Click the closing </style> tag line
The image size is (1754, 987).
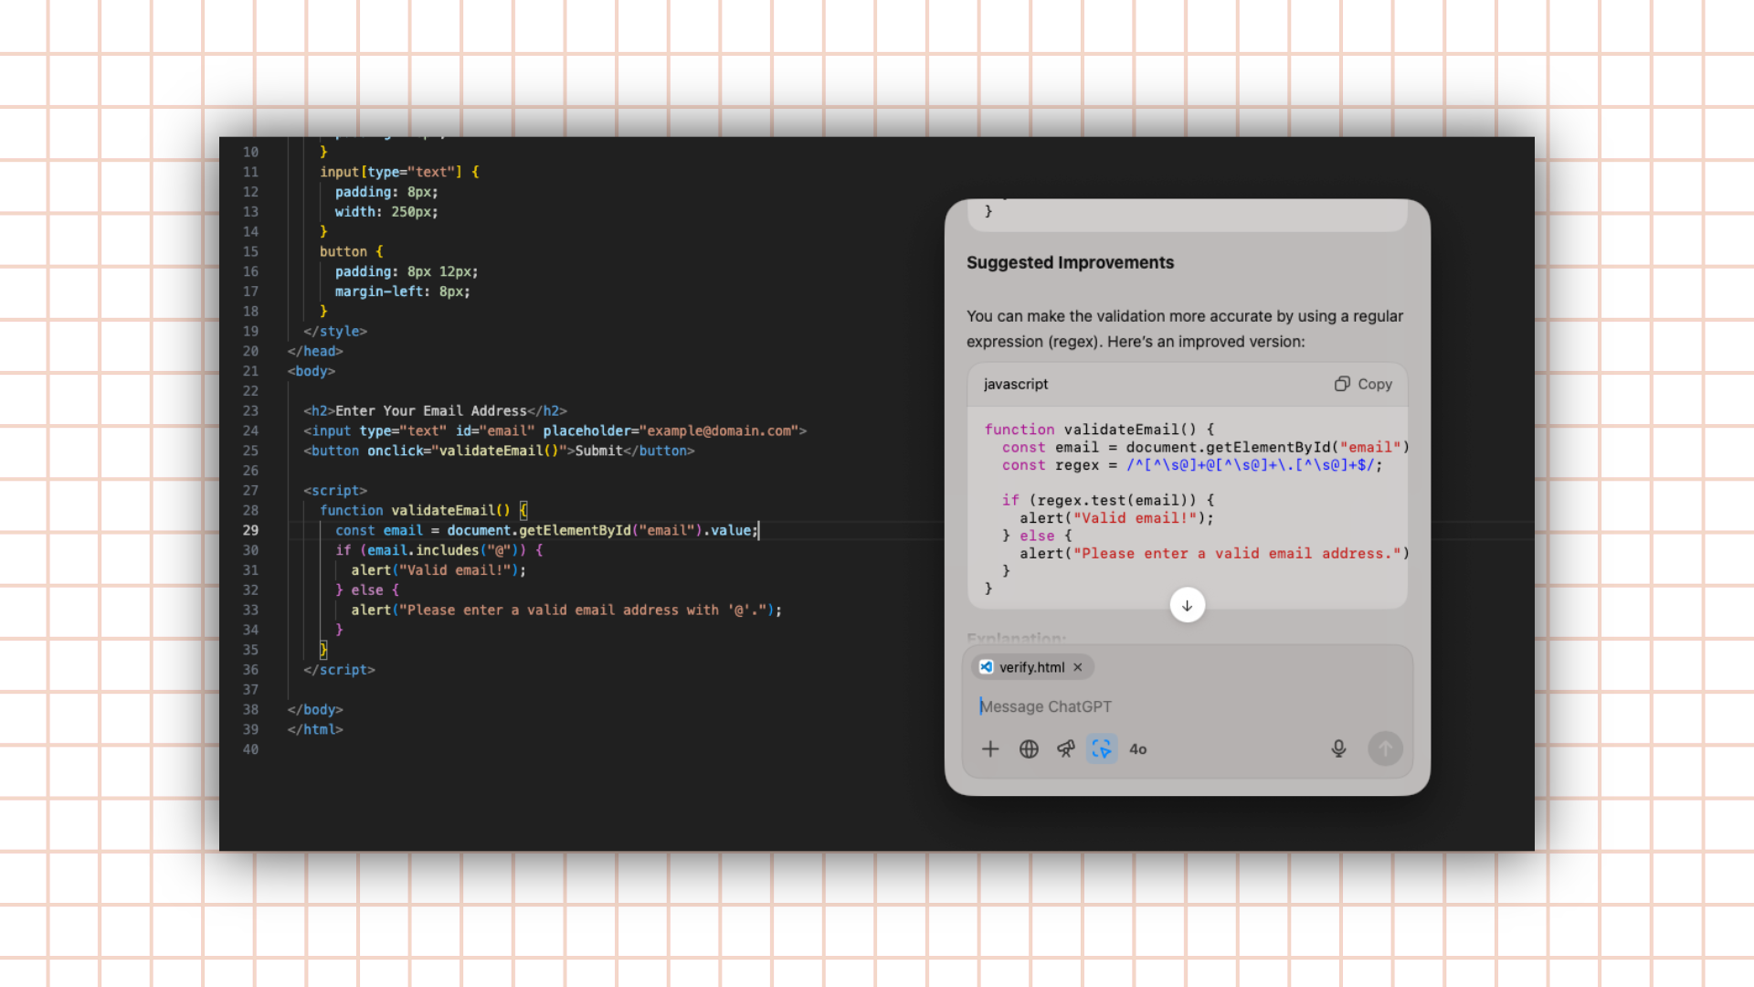[x=335, y=332]
